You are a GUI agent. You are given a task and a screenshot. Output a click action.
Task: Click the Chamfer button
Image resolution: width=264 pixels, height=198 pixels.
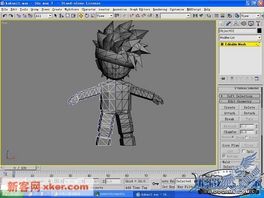click(x=230, y=132)
